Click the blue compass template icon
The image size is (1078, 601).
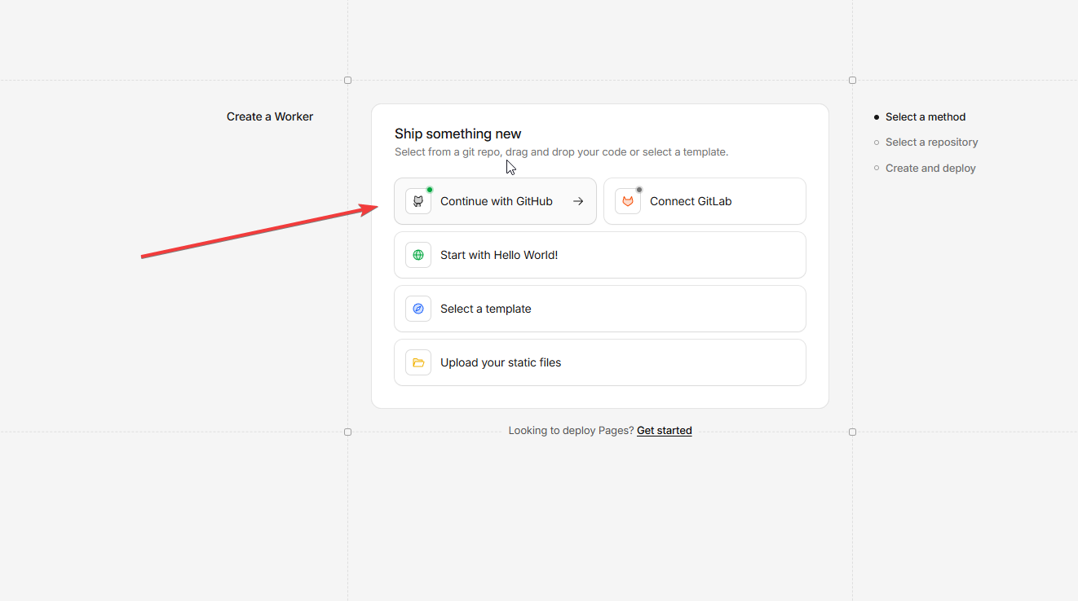tap(418, 309)
